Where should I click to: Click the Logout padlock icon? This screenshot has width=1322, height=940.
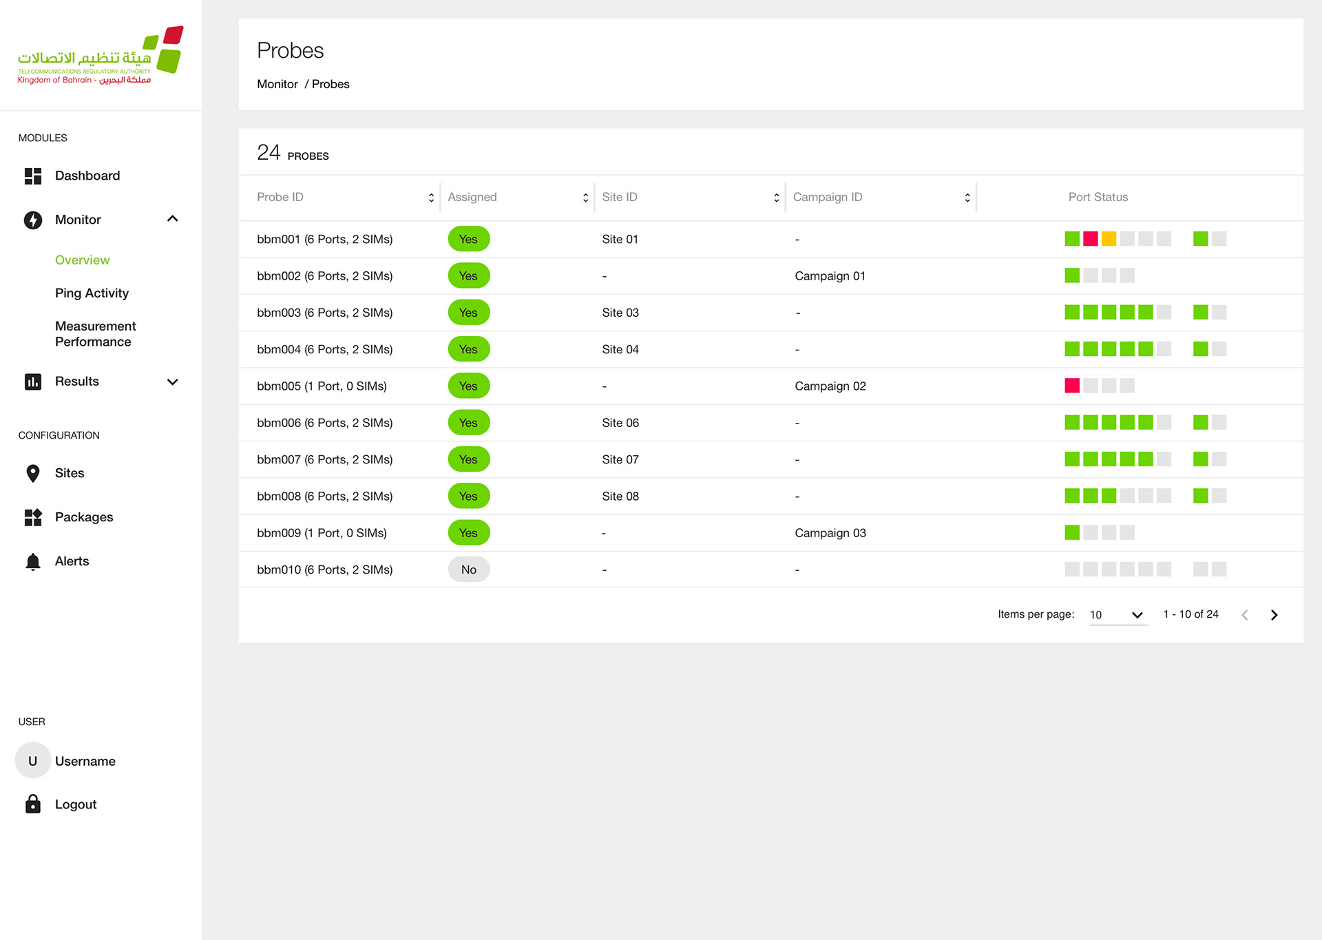[x=33, y=804]
